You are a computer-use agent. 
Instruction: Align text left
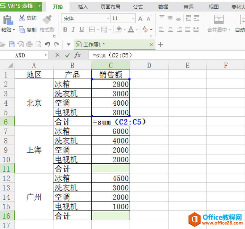(161, 30)
